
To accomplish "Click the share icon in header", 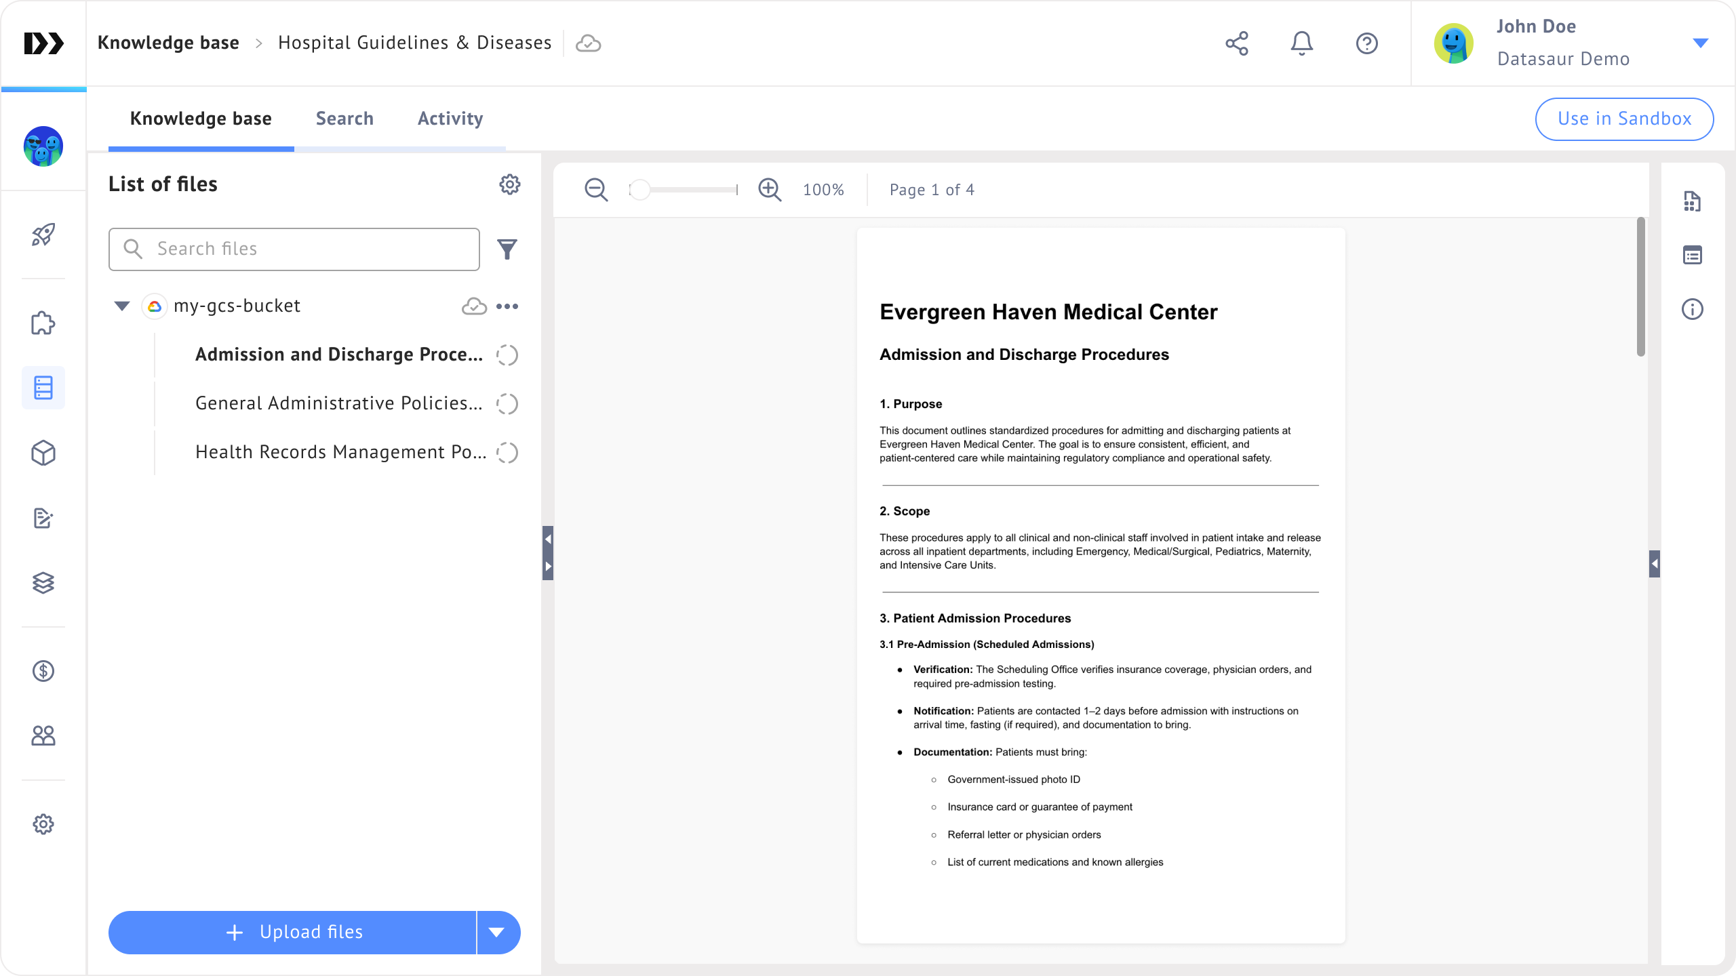I will click(x=1237, y=43).
